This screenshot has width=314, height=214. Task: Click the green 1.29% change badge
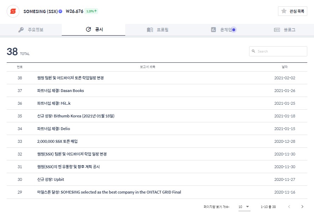(91, 11)
